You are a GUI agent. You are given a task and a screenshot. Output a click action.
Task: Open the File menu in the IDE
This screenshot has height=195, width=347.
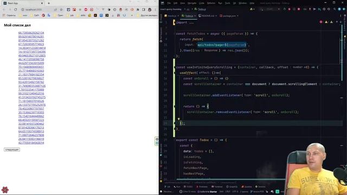169,3
